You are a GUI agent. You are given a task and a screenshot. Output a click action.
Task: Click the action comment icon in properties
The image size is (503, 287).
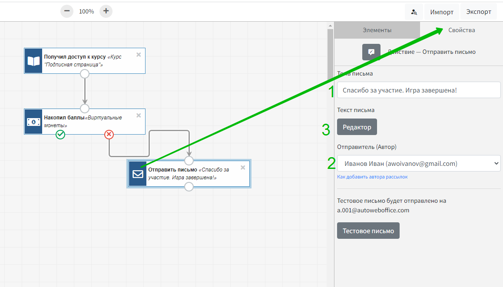pos(371,52)
